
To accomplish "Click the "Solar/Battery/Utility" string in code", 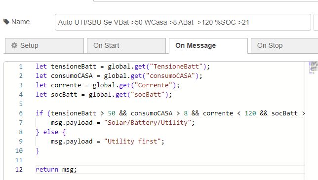I will click(x=148, y=122).
